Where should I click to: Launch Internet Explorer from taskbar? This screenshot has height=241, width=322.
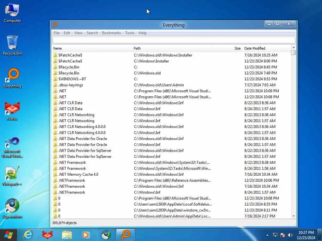pos(28,235)
